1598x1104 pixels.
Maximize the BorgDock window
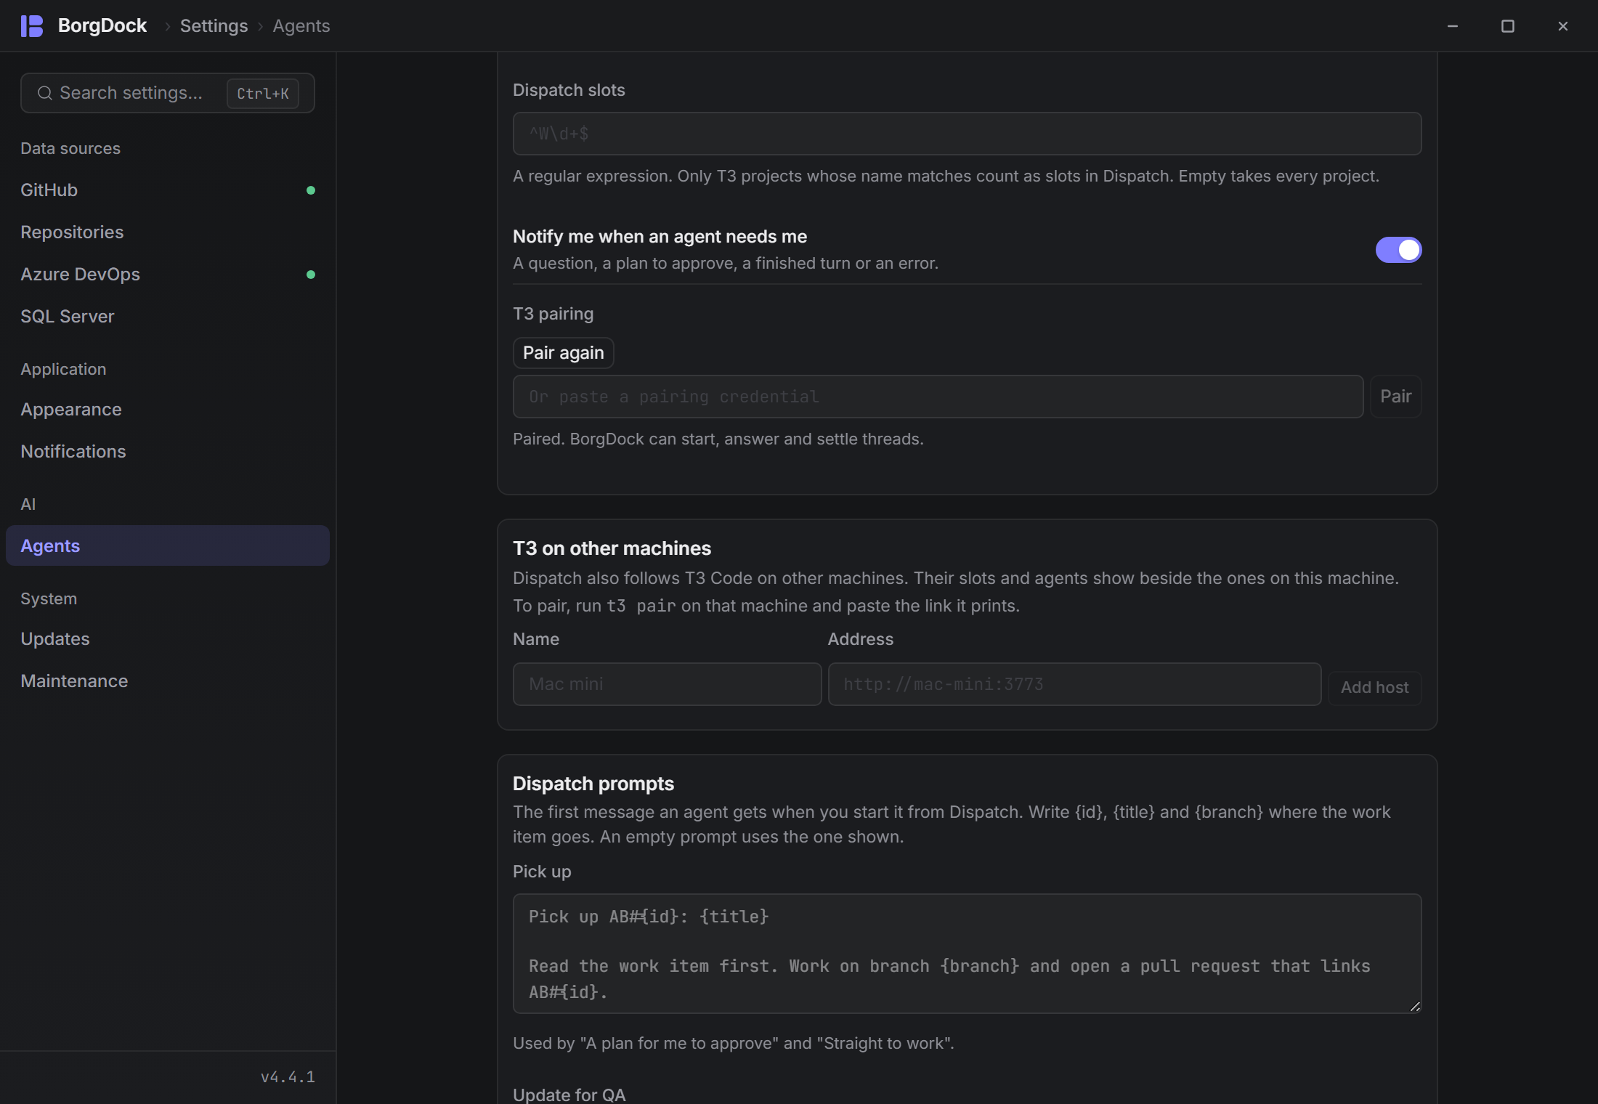pos(1508,26)
